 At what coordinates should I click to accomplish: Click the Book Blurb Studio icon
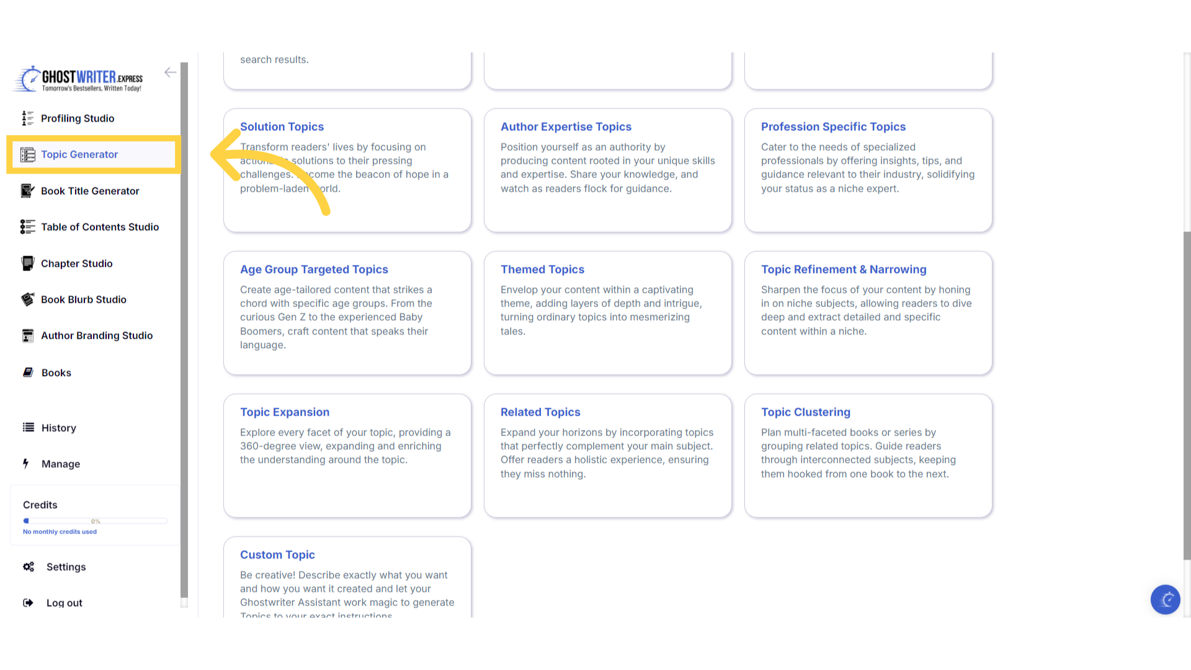27,300
